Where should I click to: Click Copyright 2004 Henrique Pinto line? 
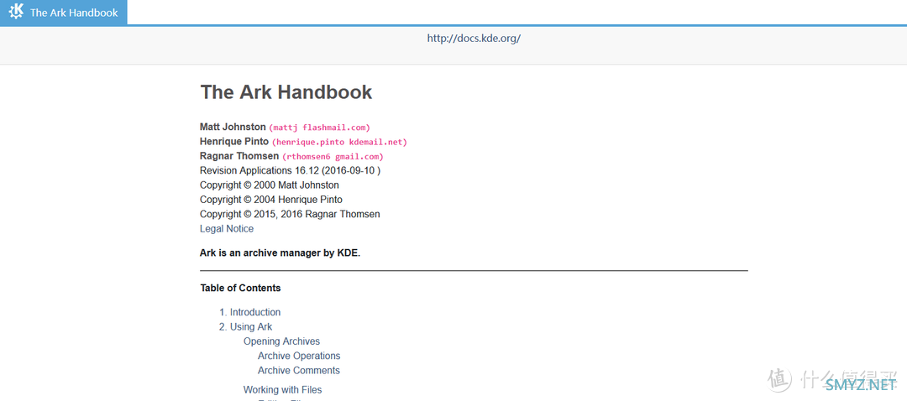[x=271, y=200]
